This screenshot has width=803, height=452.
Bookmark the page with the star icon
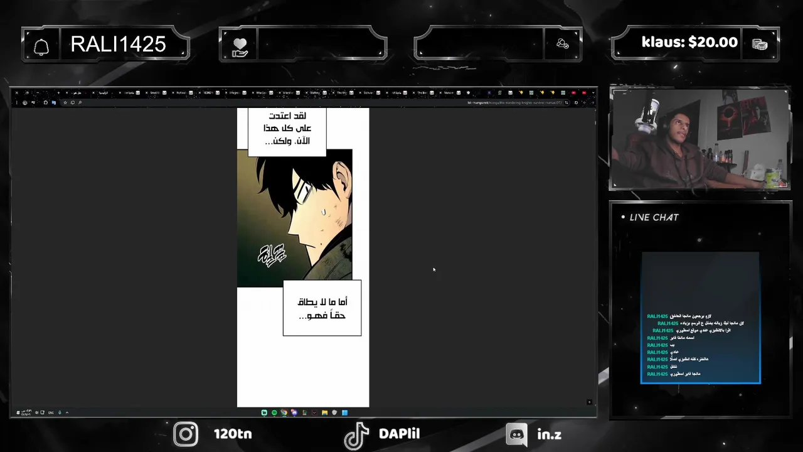point(65,102)
